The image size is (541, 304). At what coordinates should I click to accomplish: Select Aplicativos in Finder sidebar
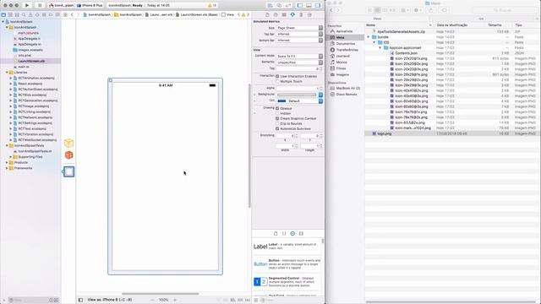click(345, 31)
